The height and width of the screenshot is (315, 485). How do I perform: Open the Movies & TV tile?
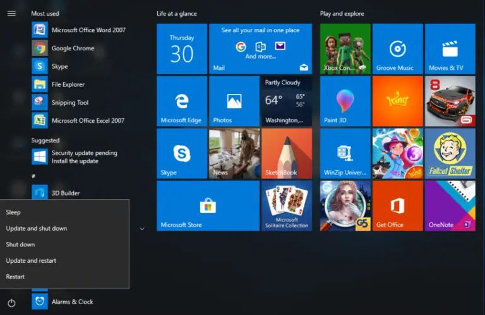click(x=450, y=49)
